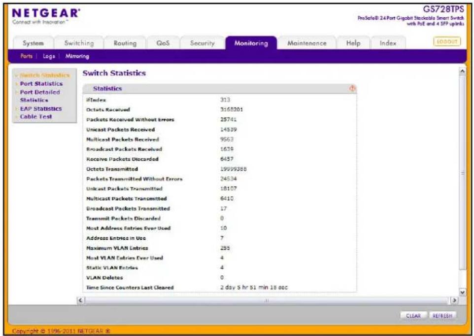Open the Security tab
Image resolution: width=474 pixels, height=336 pixels.
[x=202, y=43]
